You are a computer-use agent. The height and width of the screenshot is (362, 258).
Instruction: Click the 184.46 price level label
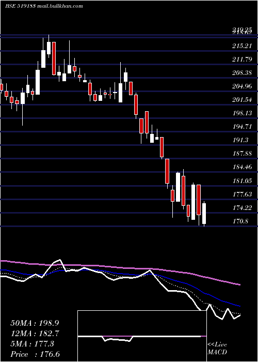(x=241, y=167)
